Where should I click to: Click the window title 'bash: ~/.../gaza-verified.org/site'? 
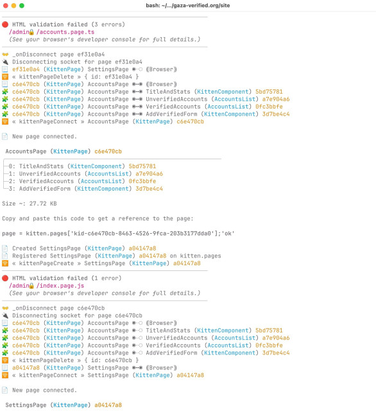[188, 6]
